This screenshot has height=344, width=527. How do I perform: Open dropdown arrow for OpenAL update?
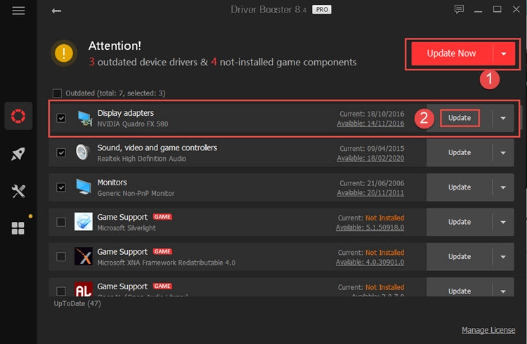pyautogui.click(x=503, y=291)
